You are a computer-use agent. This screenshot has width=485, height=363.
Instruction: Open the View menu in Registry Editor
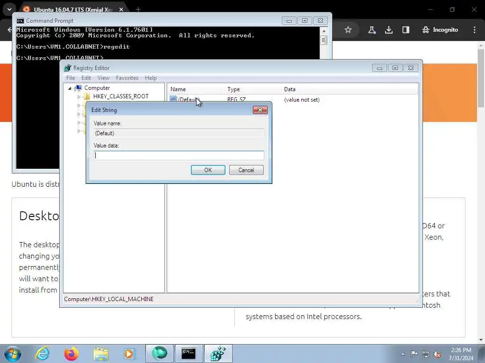tap(103, 78)
